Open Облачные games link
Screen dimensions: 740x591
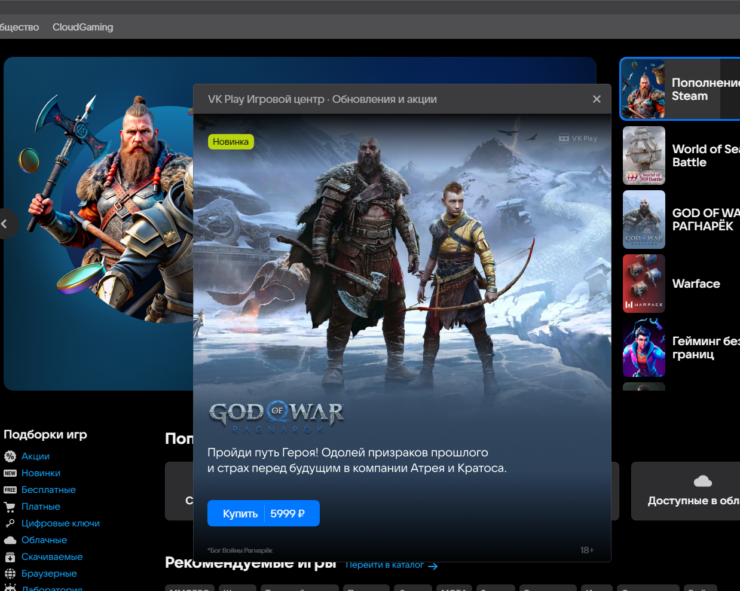[x=44, y=540]
